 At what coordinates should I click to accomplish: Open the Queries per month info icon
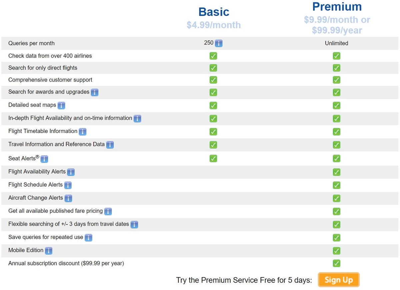pos(219,43)
